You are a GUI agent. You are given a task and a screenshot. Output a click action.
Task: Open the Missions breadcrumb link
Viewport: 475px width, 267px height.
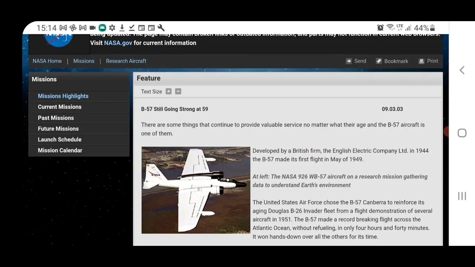point(84,61)
